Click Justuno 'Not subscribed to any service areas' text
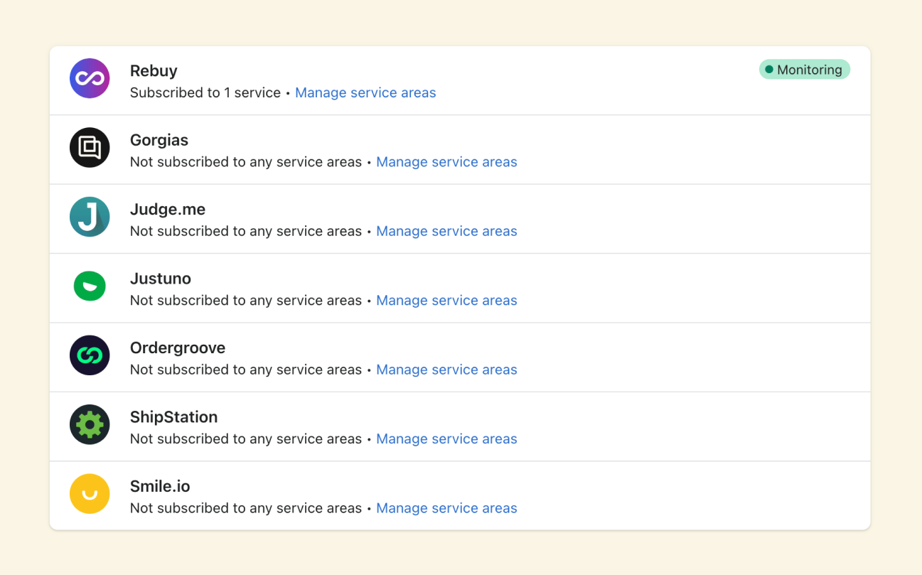The width and height of the screenshot is (922, 575). 246,300
